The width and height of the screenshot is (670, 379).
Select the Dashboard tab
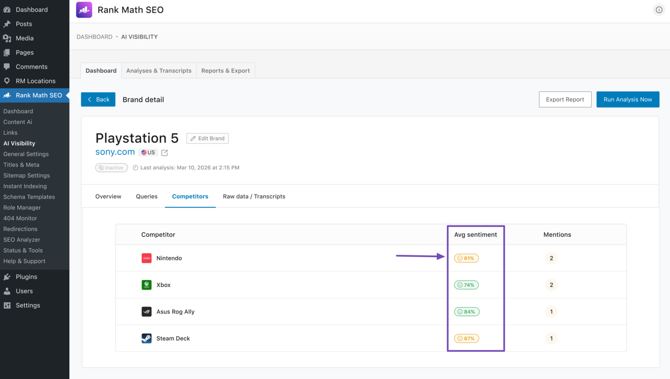click(x=101, y=71)
